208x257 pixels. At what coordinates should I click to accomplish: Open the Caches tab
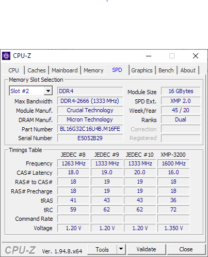point(37,70)
